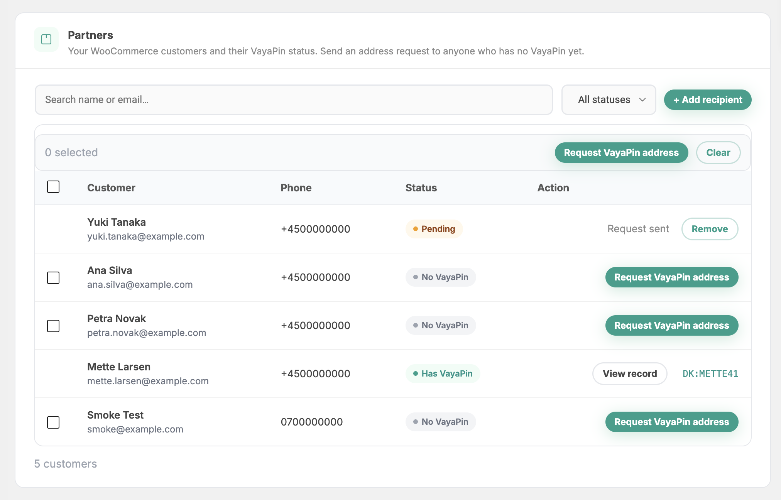Request VayaPin address for Ana Silva
Image resolution: width=781 pixels, height=500 pixels.
coord(671,277)
